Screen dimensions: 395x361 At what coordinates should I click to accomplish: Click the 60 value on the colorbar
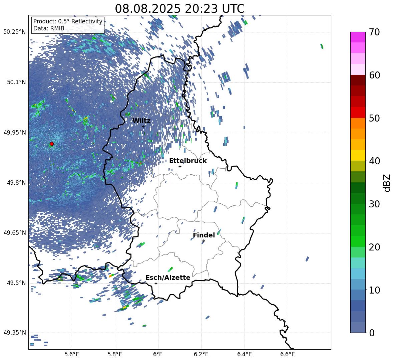pyautogui.click(x=374, y=75)
